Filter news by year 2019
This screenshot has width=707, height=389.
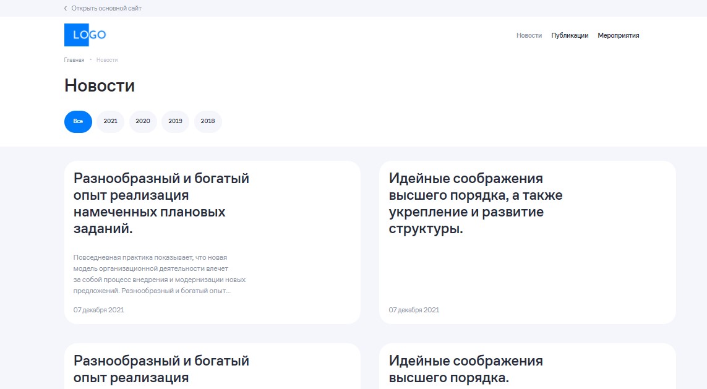point(175,121)
